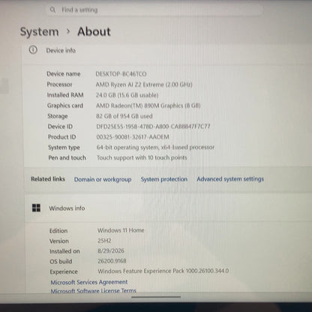
Task: Open Microsoft Services Agreement link
Action: click(x=89, y=282)
